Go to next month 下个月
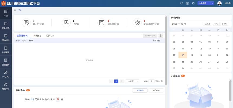 tap(224, 24)
